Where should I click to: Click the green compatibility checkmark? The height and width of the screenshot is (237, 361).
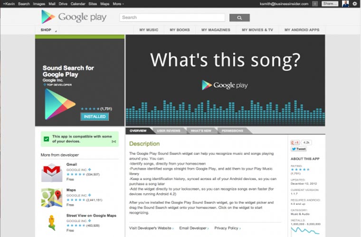point(46,139)
